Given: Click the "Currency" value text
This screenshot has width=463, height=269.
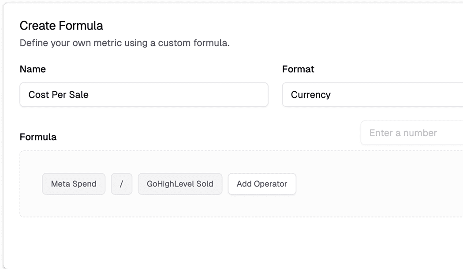Looking at the screenshot, I should point(311,94).
